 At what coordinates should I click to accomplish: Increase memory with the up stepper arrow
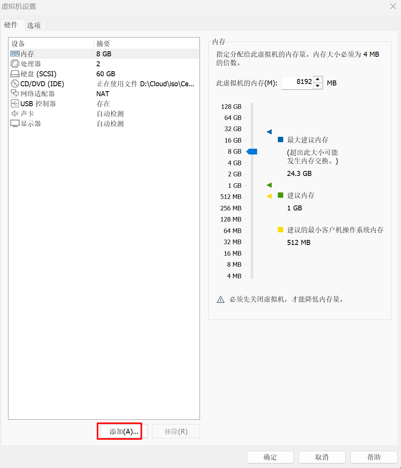coord(318,80)
